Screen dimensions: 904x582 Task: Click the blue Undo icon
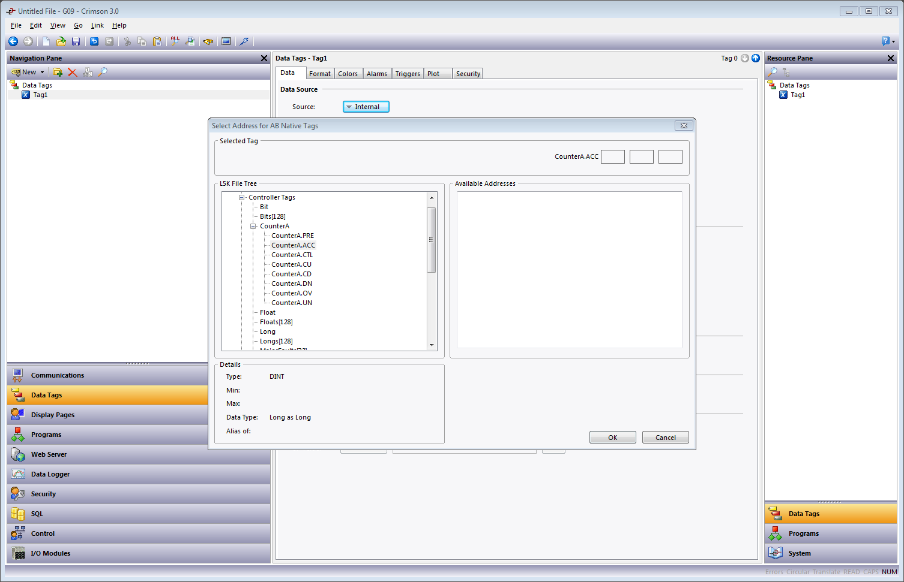tap(94, 41)
